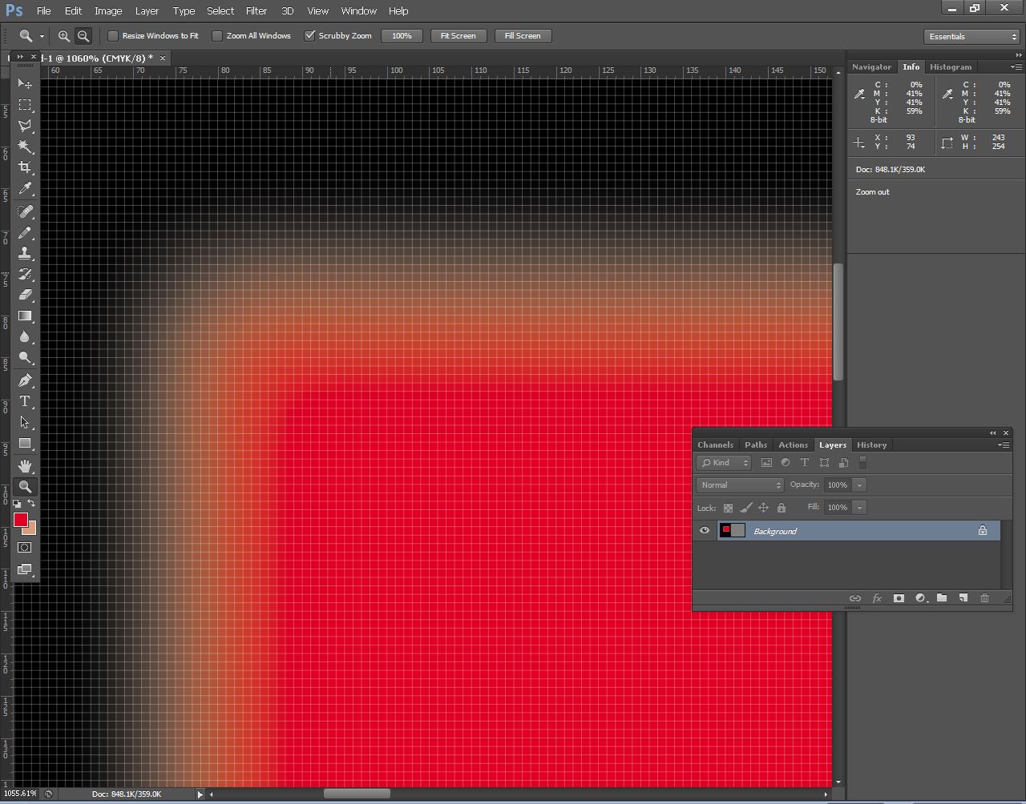Switch to the Channels tab
The image size is (1026, 804).
click(x=716, y=445)
